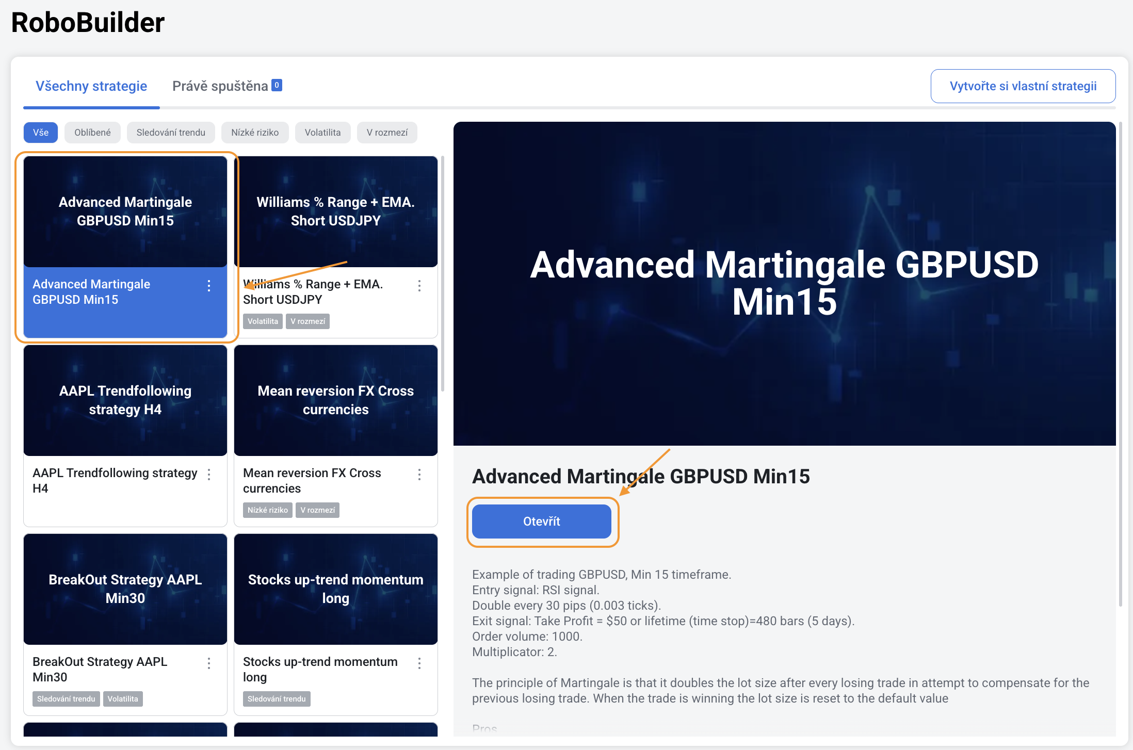The image size is (1133, 750).
Task: Click the strategy list's vertical scrollbar
Action: click(x=443, y=273)
